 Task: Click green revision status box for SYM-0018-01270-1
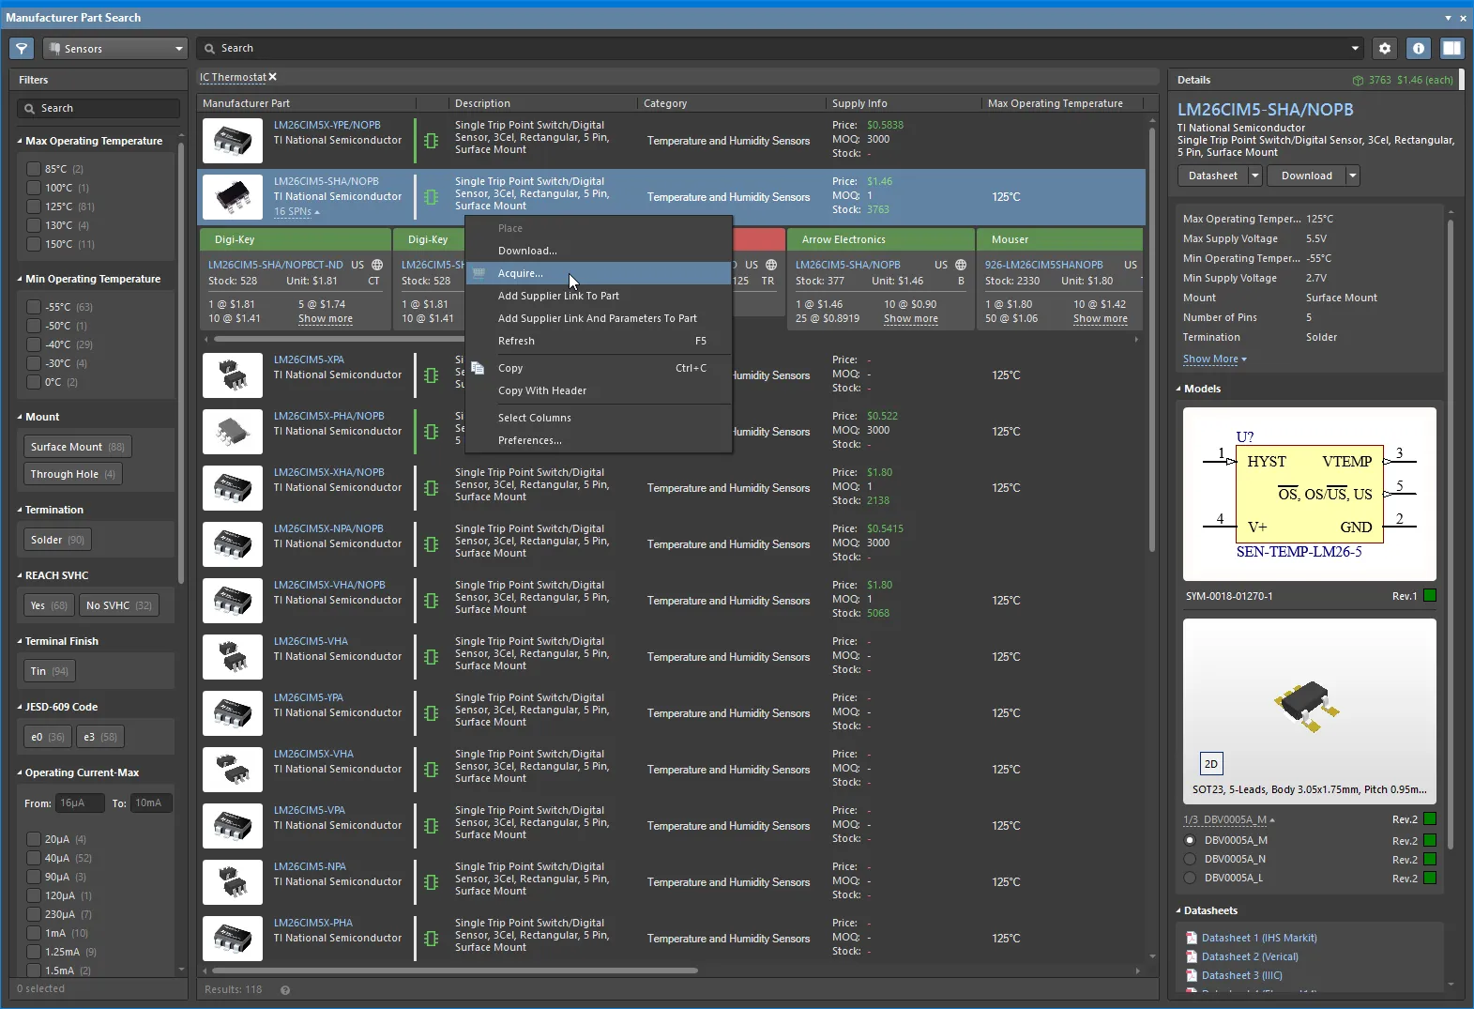[1430, 595]
